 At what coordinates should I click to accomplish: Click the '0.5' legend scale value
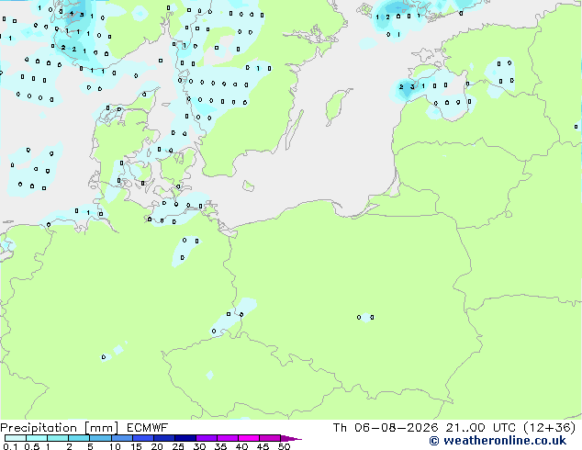(x=32, y=446)
